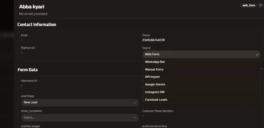Choose Google Sheets as source
This screenshot has height=128, width=264.
tap(202, 84)
